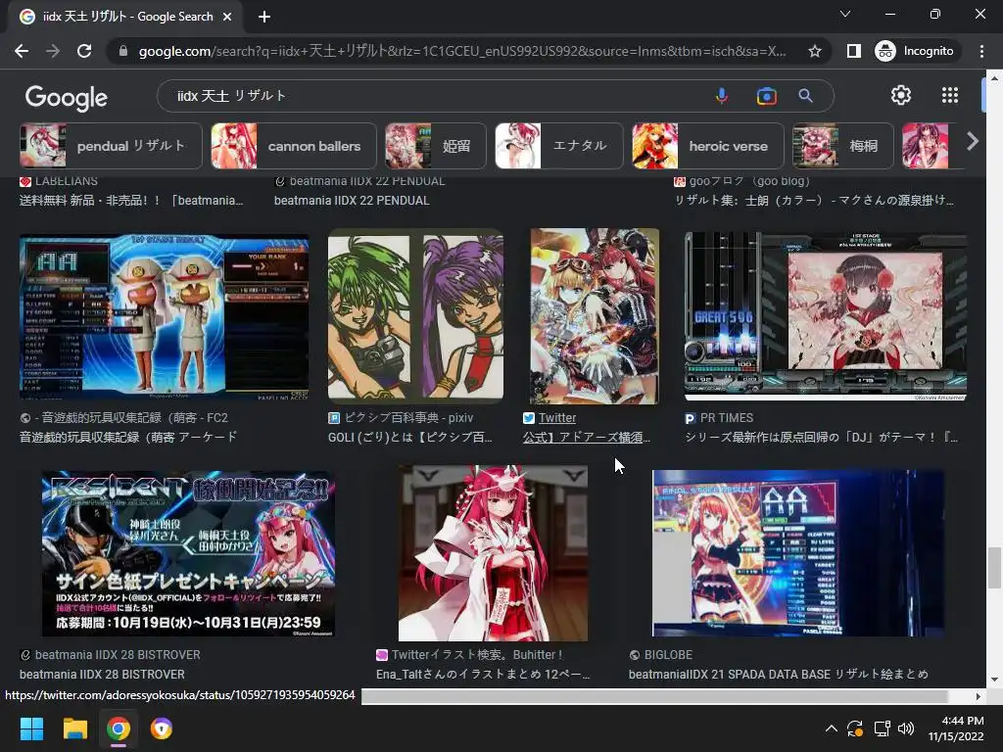Open the Chrome side panel icon
1003x752 pixels.
coord(853,51)
